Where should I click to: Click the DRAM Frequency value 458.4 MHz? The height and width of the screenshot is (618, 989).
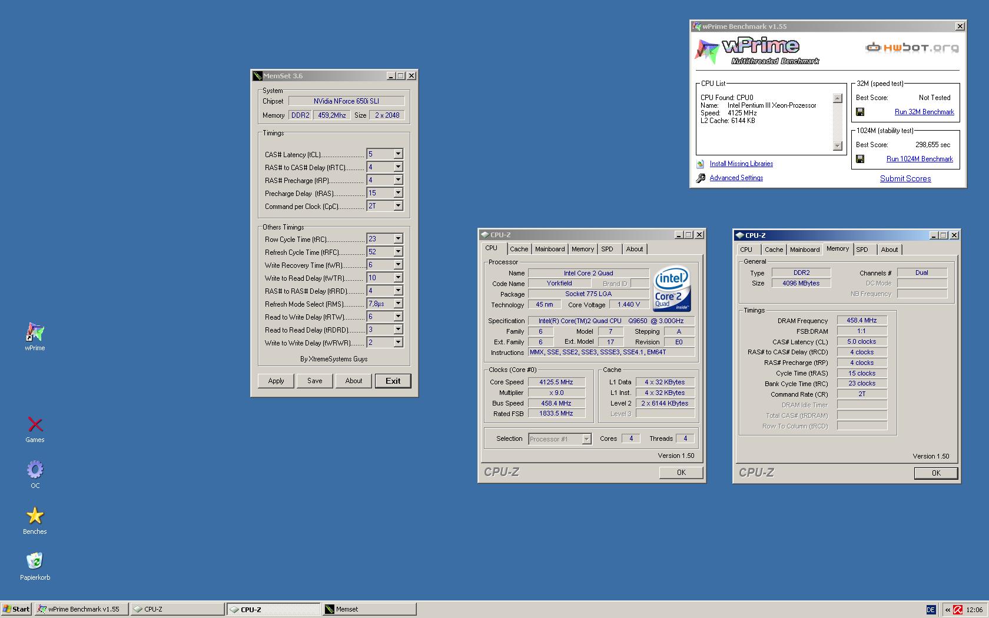point(862,321)
